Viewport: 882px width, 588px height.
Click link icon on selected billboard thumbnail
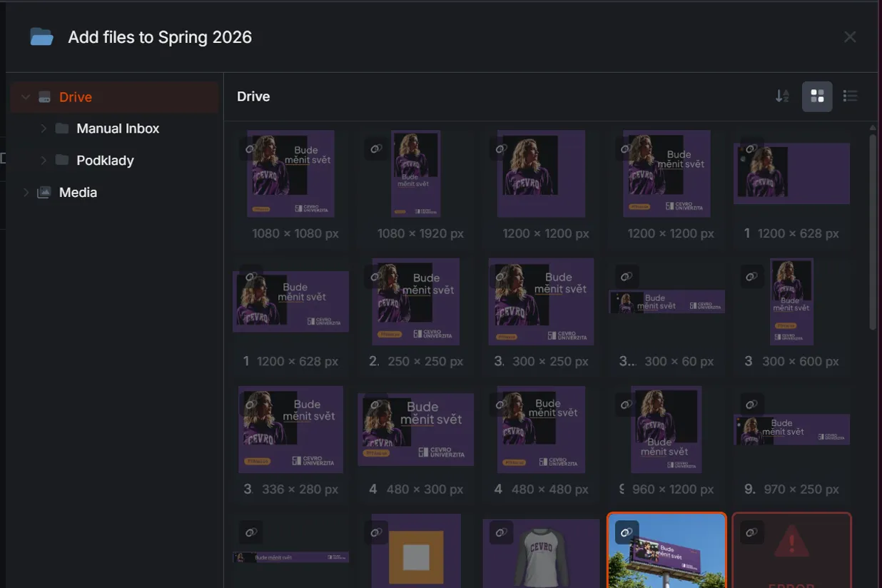pyautogui.click(x=627, y=532)
